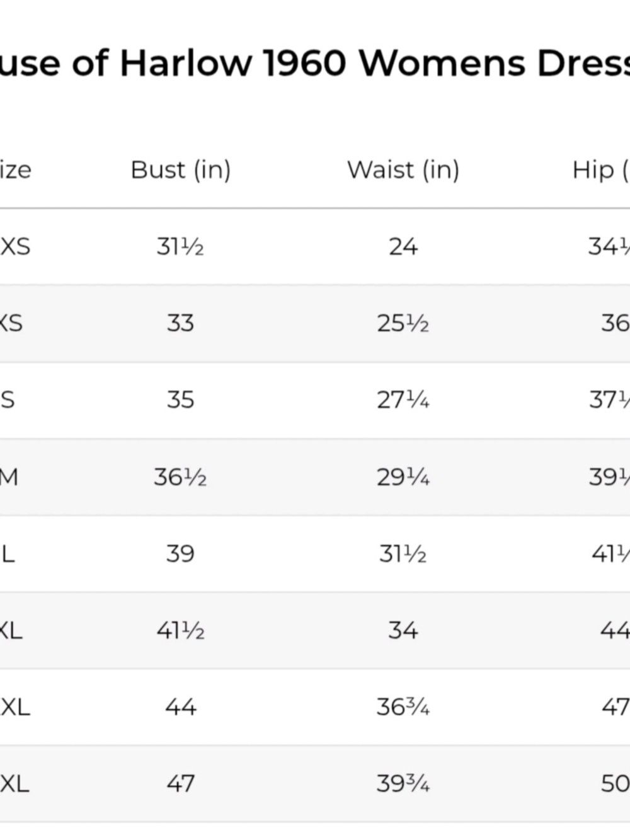Select the 31½ bust measurement cell

click(x=180, y=246)
